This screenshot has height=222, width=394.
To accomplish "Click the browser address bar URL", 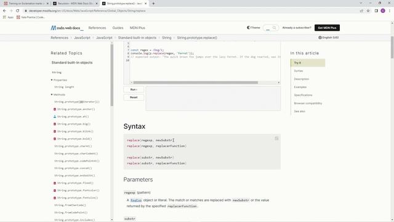I will (x=87, y=11).
